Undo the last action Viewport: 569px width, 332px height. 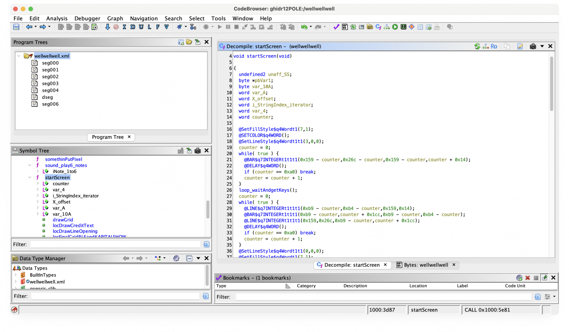(304, 27)
